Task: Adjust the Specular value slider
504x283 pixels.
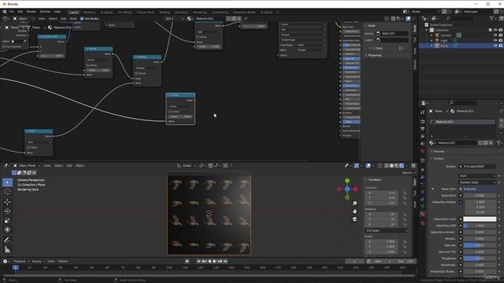Action: click(480, 245)
